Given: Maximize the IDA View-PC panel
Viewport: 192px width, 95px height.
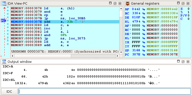Looking at the screenshot, I should click(110, 3).
